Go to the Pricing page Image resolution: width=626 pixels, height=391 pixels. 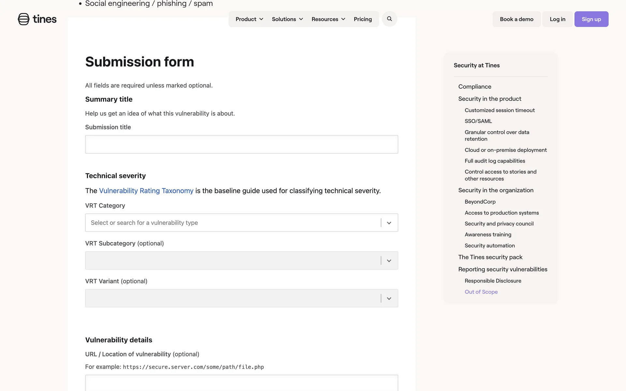363,19
